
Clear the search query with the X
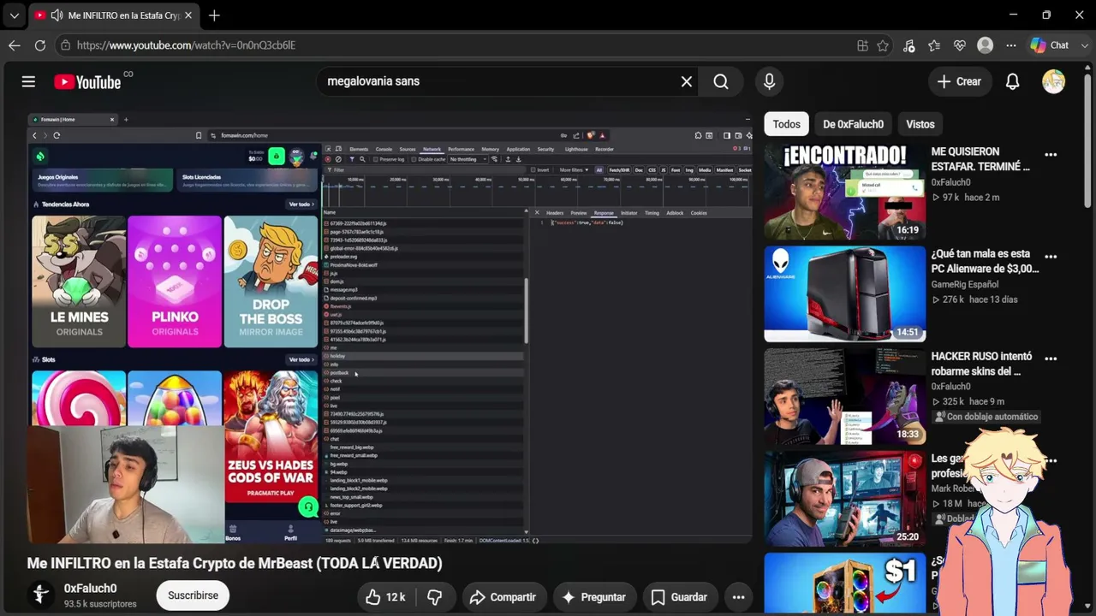[x=687, y=81]
